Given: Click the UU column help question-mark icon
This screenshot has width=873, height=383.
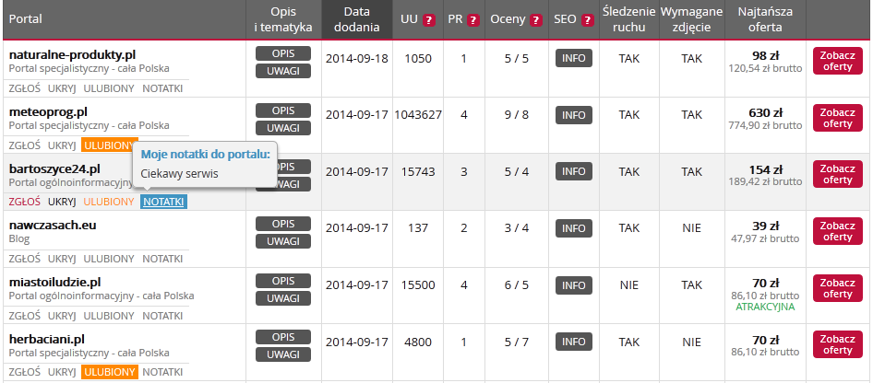Looking at the screenshot, I should [x=429, y=20].
